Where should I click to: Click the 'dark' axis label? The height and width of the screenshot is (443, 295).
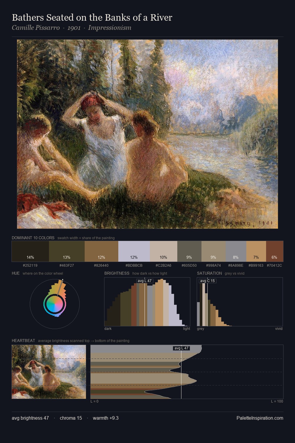[108, 329]
